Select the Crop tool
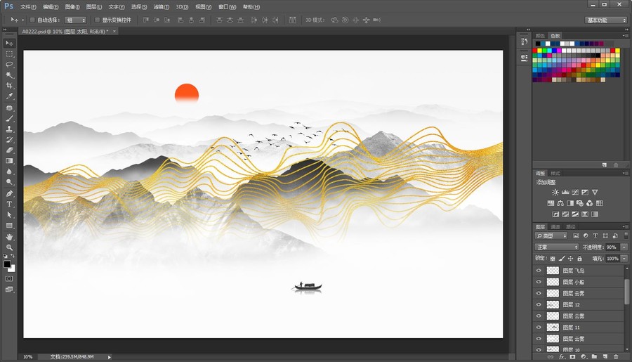The image size is (632, 362). (9, 86)
